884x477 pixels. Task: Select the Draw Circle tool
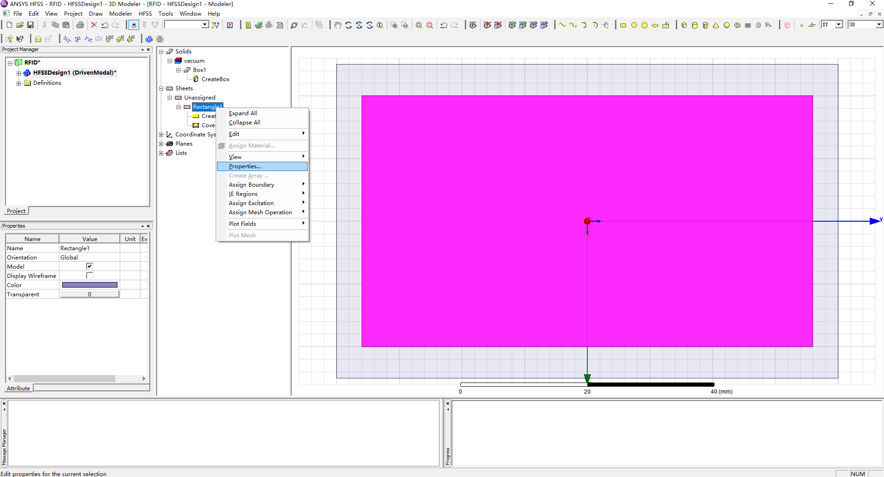click(634, 25)
